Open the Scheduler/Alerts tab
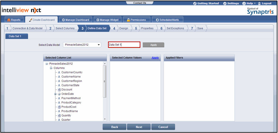Viewport: 278px width, 133px height. pyautogui.click(x=167, y=20)
